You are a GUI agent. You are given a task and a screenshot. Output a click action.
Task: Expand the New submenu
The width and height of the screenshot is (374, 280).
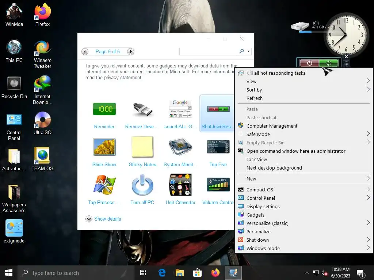pos(304,179)
